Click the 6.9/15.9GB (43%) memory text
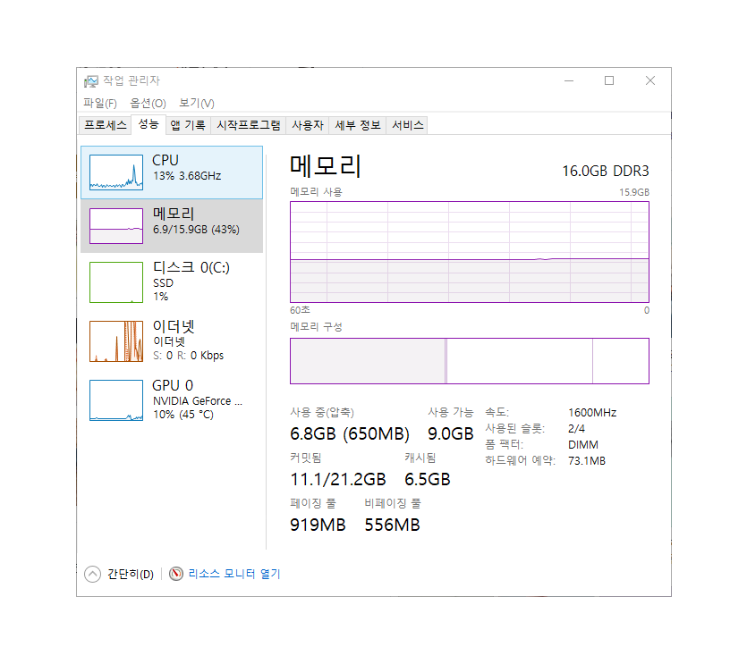 click(196, 230)
